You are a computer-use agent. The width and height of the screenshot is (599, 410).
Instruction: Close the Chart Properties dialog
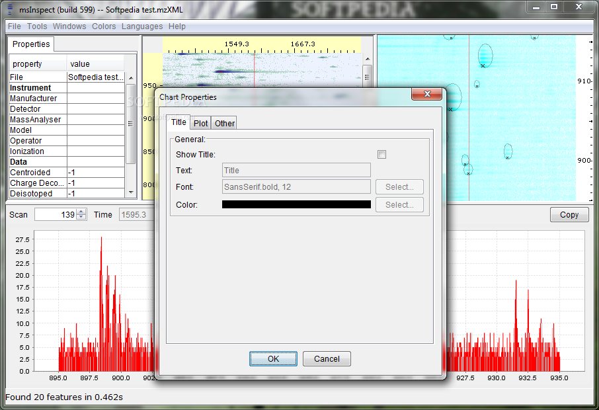coord(427,94)
